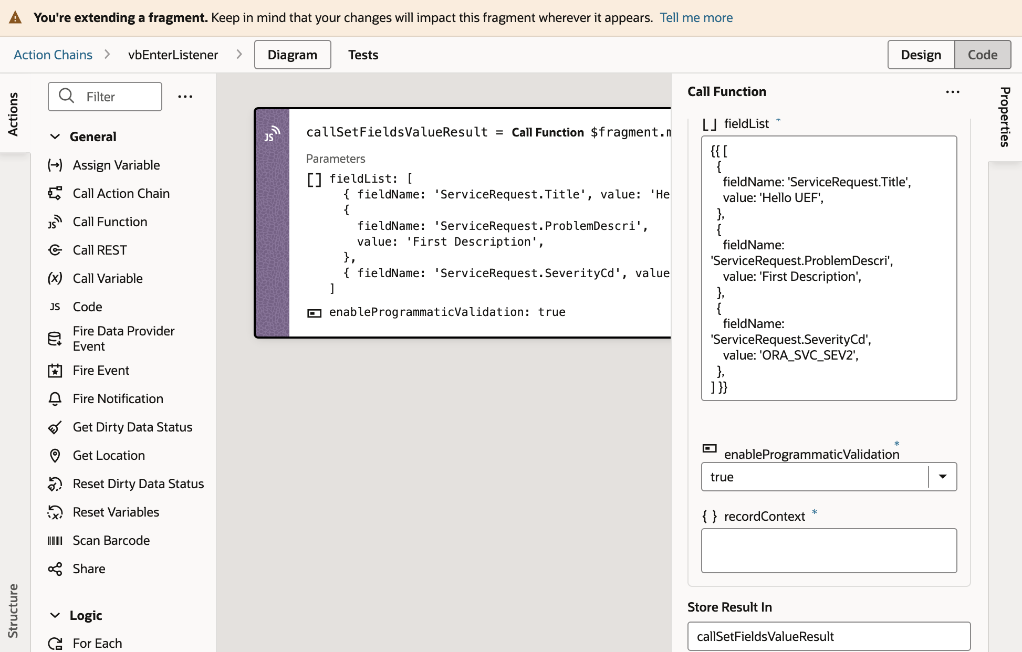Click the Scan Barcode icon
Screen dimensions: 1022x652
tap(55, 541)
